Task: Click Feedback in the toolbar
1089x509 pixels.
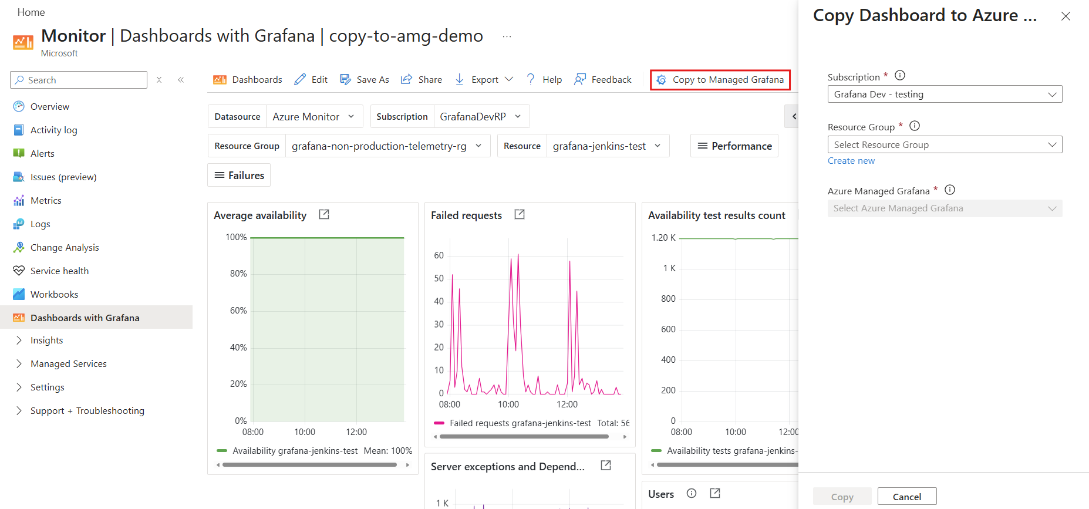Action: coord(603,79)
